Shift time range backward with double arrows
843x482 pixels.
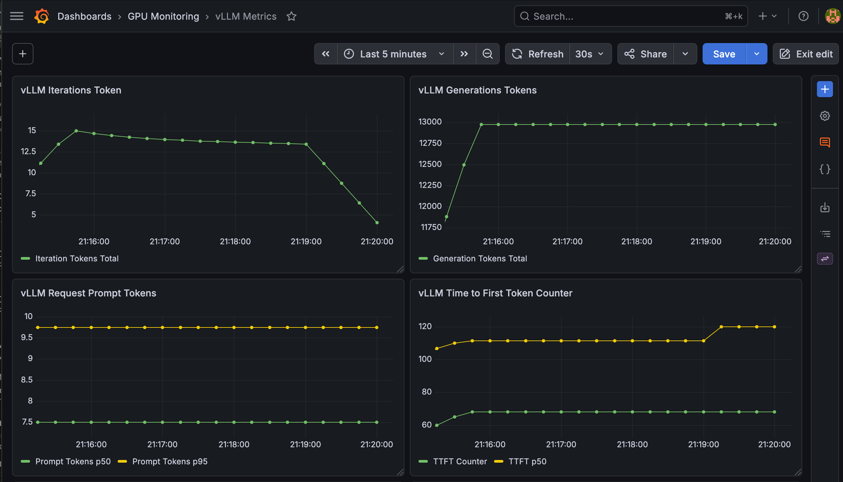[326, 54]
